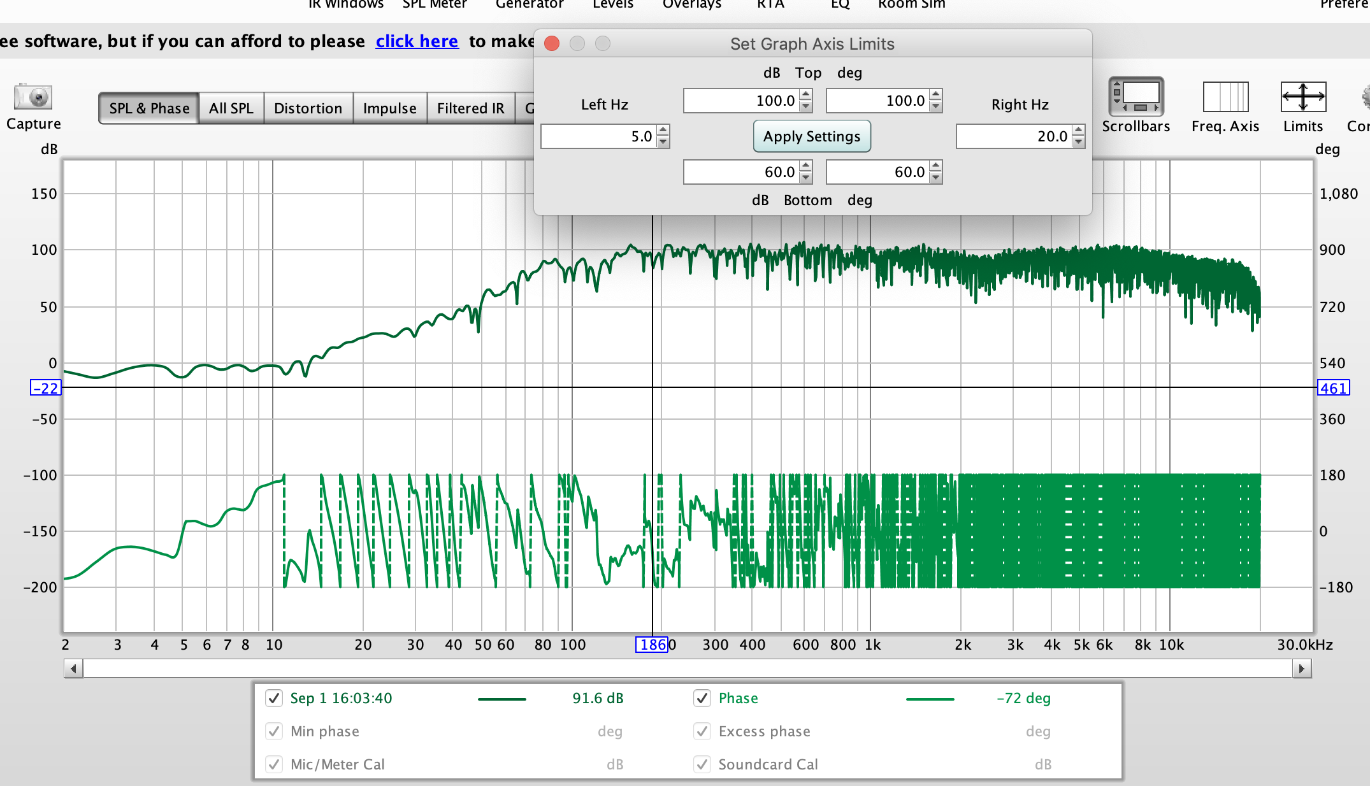Click the Bottom dB input field
The width and height of the screenshot is (1370, 786).
(x=742, y=172)
